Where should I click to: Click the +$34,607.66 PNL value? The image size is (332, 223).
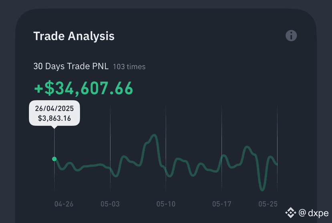(84, 88)
